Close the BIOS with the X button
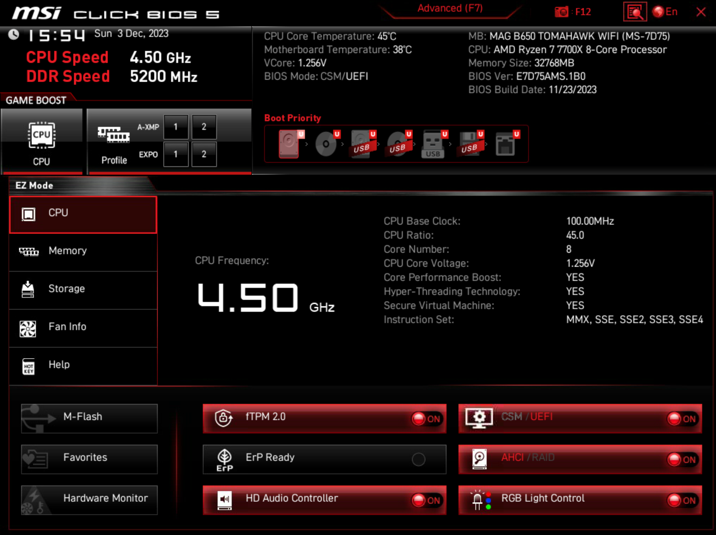The image size is (716, 535). click(701, 12)
